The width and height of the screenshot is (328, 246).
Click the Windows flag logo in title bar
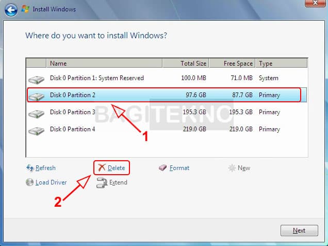(x=25, y=9)
